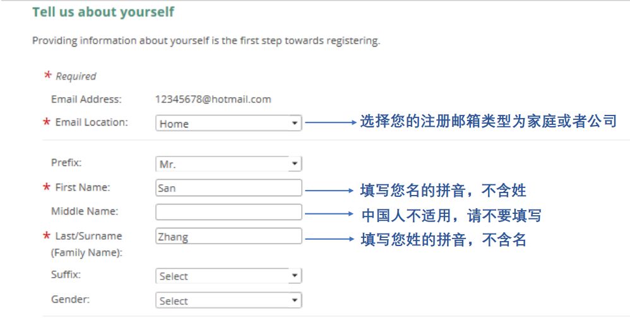Expand the Gender dropdown
The image size is (630, 318).
click(228, 301)
